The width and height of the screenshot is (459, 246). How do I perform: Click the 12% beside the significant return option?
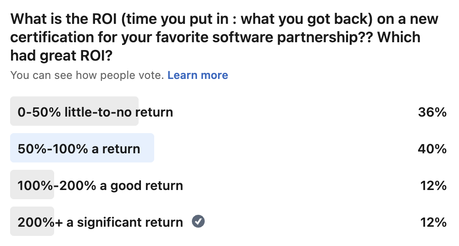pyautogui.click(x=433, y=222)
